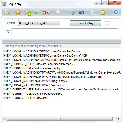The width and height of the screenshot is (123, 123).
Task: Select HKEY_CURRENT_USER\Control Panel\Desktop entry
Action: (33, 94)
